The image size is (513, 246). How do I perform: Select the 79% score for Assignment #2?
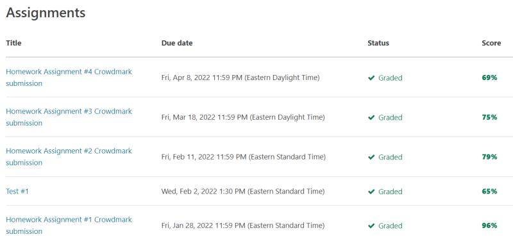pos(489,157)
